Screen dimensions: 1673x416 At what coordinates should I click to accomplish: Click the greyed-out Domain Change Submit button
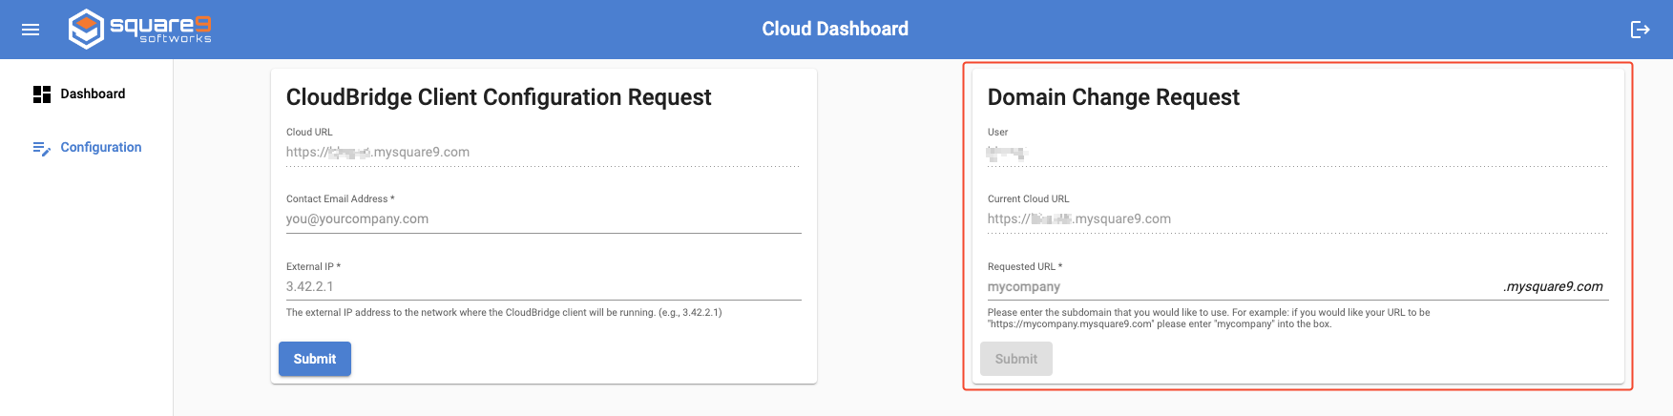coord(1015,359)
